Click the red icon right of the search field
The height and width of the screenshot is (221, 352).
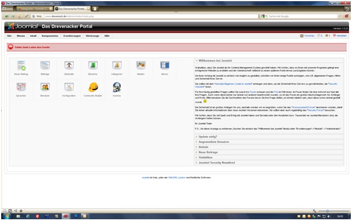coord(347,16)
